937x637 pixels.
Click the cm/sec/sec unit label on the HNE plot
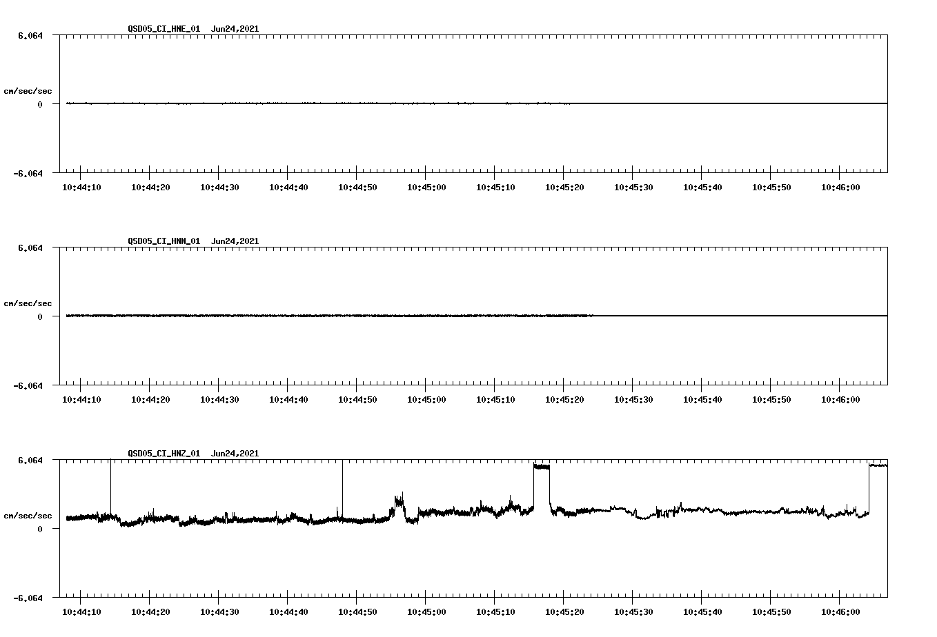point(28,91)
